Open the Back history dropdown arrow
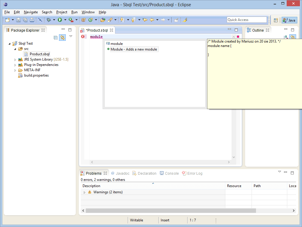This screenshot has width=302, height=227. [x=157, y=20]
